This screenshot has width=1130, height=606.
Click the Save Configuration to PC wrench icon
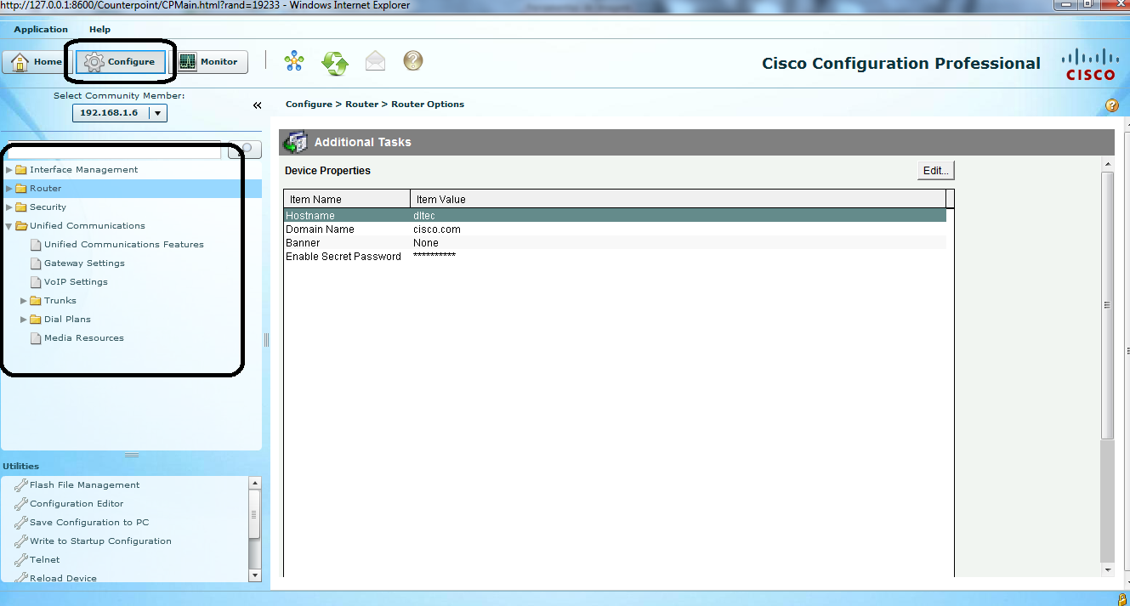click(x=21, y=523)
